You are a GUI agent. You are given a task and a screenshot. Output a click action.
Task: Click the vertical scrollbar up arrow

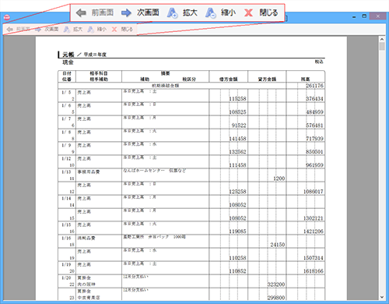[382, 40]
